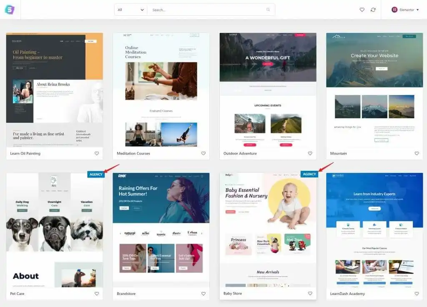Click the Elementor page builder icon
This screenshot has height=307, width=427.
394,10
